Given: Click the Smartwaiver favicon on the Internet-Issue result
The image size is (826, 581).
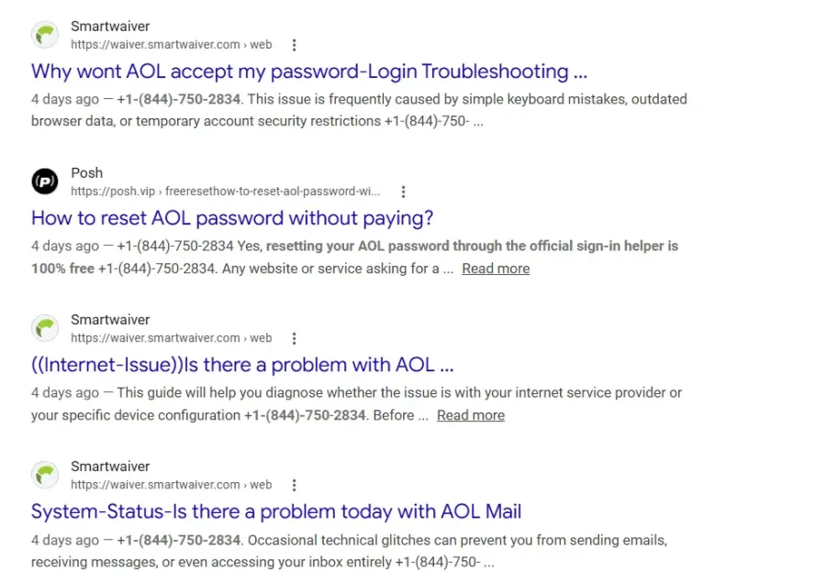Looking at the screenshot, I should [45, 328].
